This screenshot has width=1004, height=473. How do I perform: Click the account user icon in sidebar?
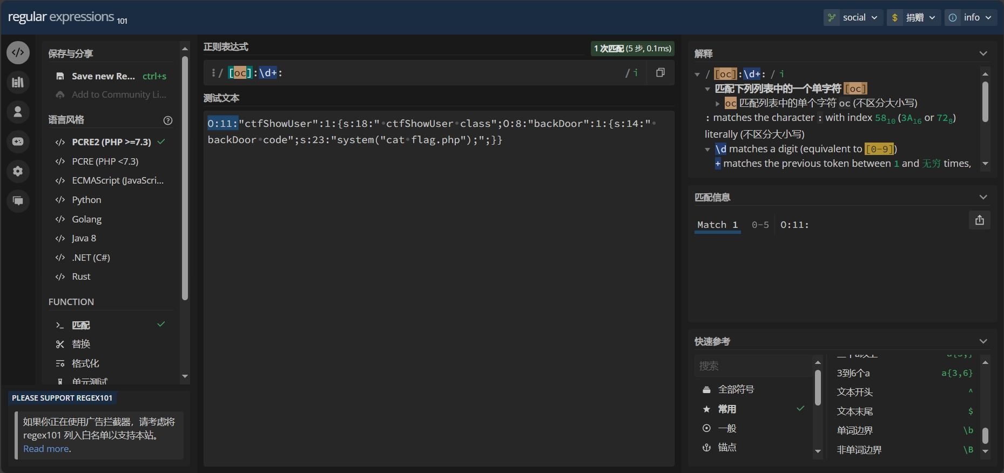click(x=18, y=112)
